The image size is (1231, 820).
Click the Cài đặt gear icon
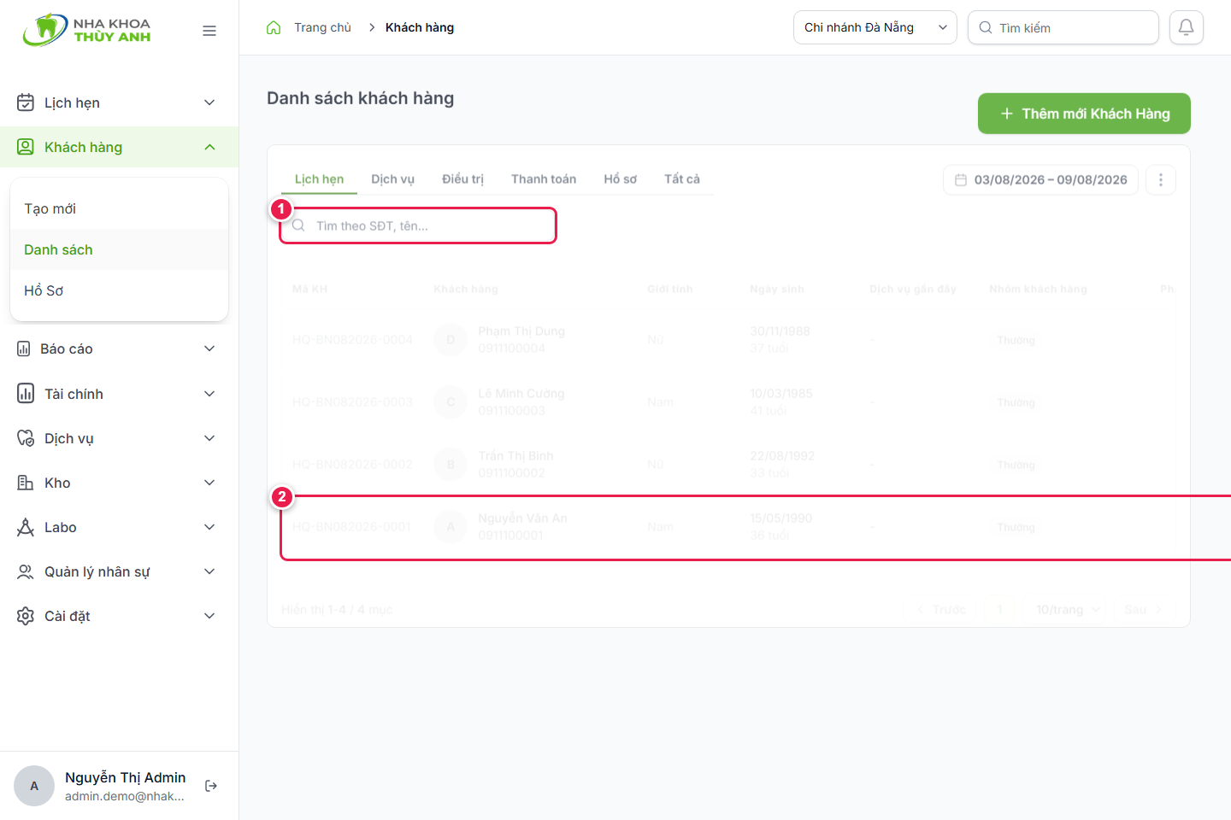coord(26,616)
